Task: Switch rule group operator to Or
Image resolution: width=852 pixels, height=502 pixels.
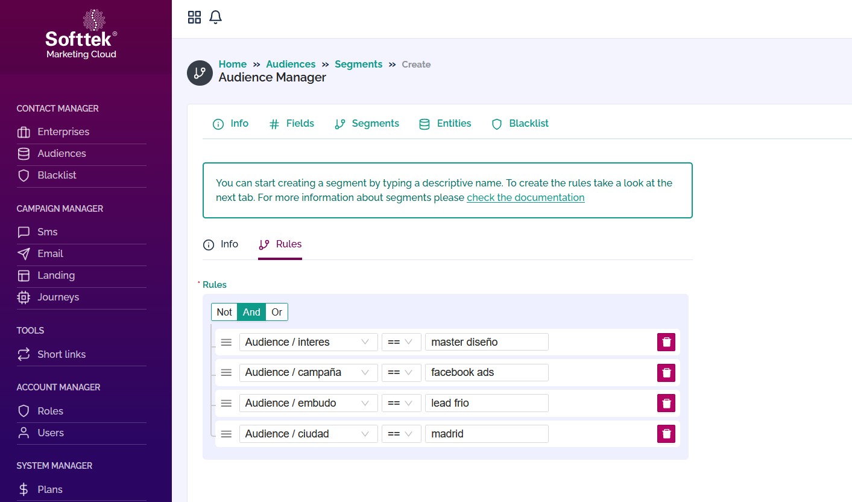Action: click(x=277, y=312)
